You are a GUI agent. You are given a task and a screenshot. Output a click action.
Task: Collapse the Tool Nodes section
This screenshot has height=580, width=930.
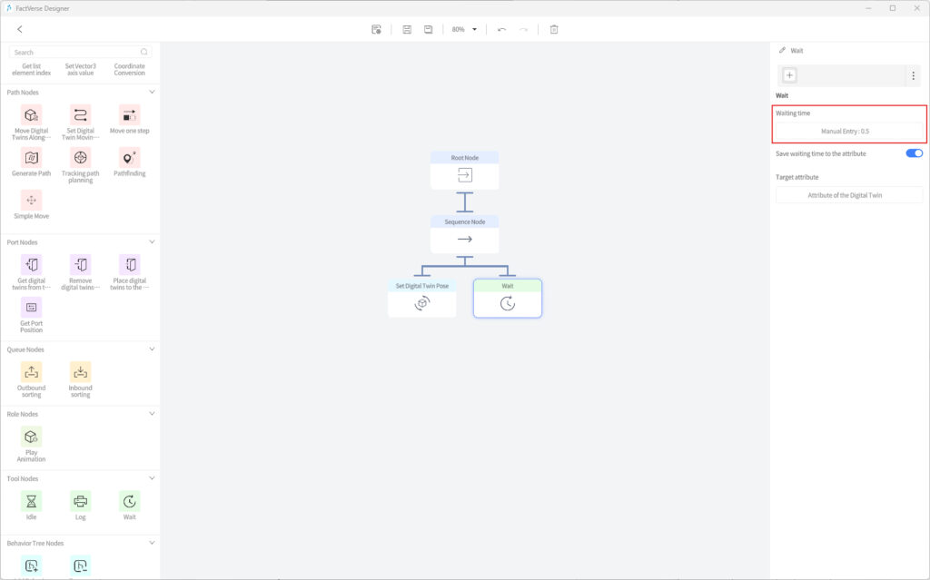(x=152, y=478)
